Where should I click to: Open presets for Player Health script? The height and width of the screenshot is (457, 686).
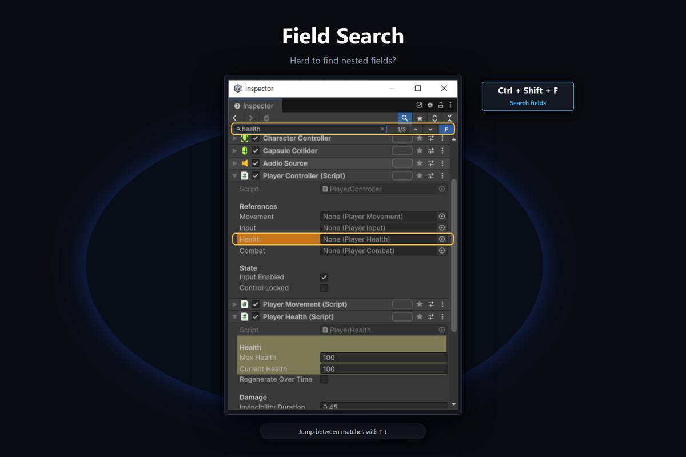(431, 317)
